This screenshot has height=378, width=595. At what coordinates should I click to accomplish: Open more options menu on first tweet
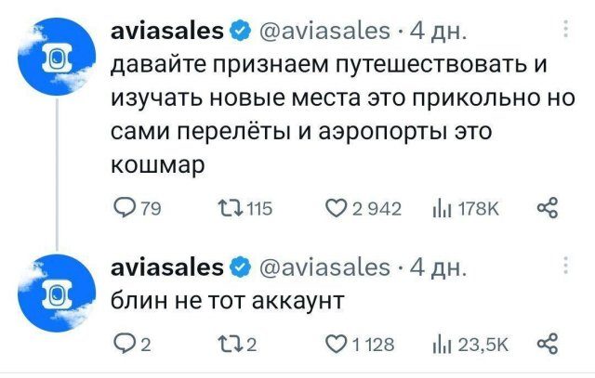564,31
